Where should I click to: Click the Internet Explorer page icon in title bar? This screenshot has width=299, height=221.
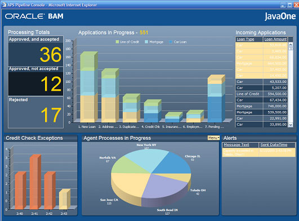4,5
